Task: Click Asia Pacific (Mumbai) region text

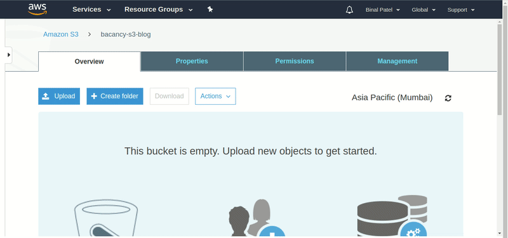Action: point(392,98)
